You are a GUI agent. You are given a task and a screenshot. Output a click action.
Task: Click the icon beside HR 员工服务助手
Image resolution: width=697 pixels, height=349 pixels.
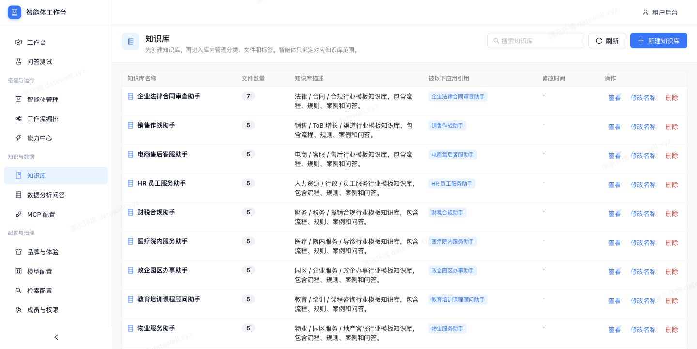tap(130, 183)
